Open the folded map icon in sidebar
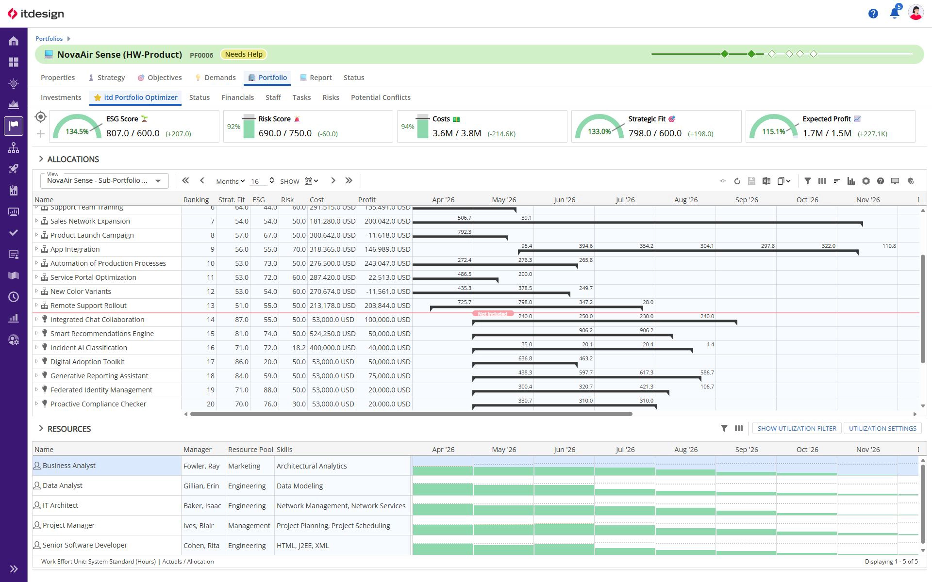Screen dimensions: 932x582 (14, 275)
